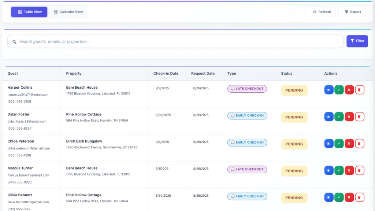Reject Dylan Foster's early check-in request
Viewport: 375px width, 211px height.
(349, 117)
